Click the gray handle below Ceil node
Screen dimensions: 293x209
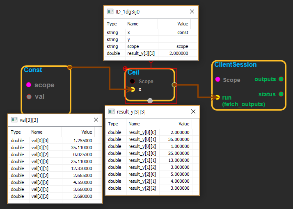tap(150, 100)
